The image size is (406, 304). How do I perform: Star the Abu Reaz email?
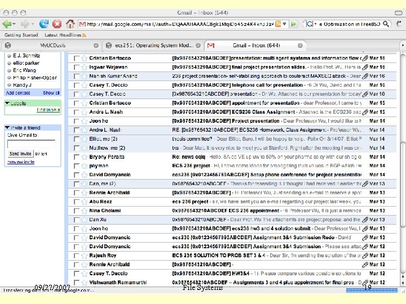click(x=84, y=202)
